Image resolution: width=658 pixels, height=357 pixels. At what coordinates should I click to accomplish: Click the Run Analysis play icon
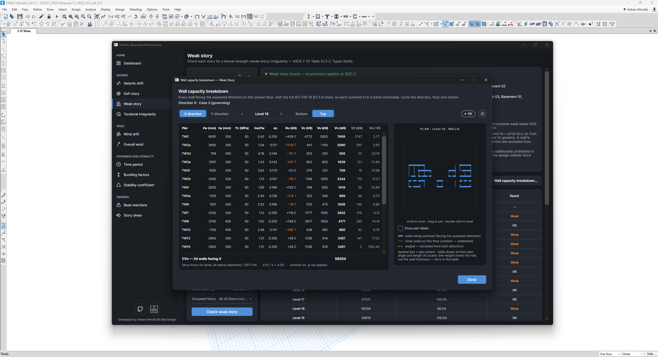(57, 16)
